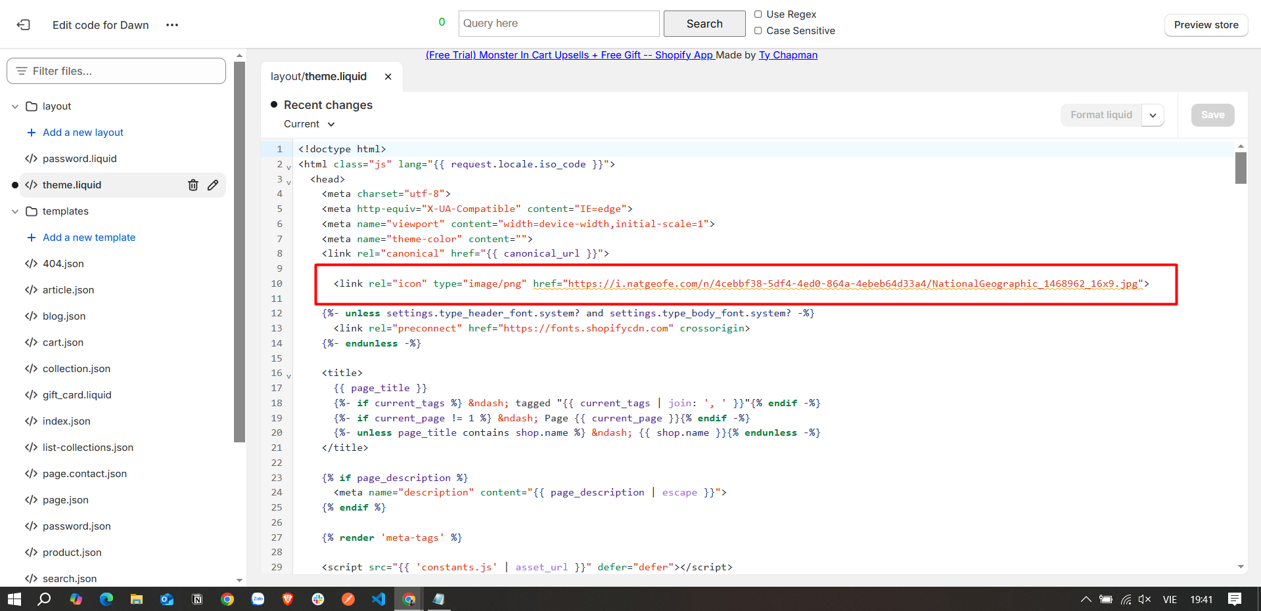Open product.json in the file tree

click(x=72, y=553)
